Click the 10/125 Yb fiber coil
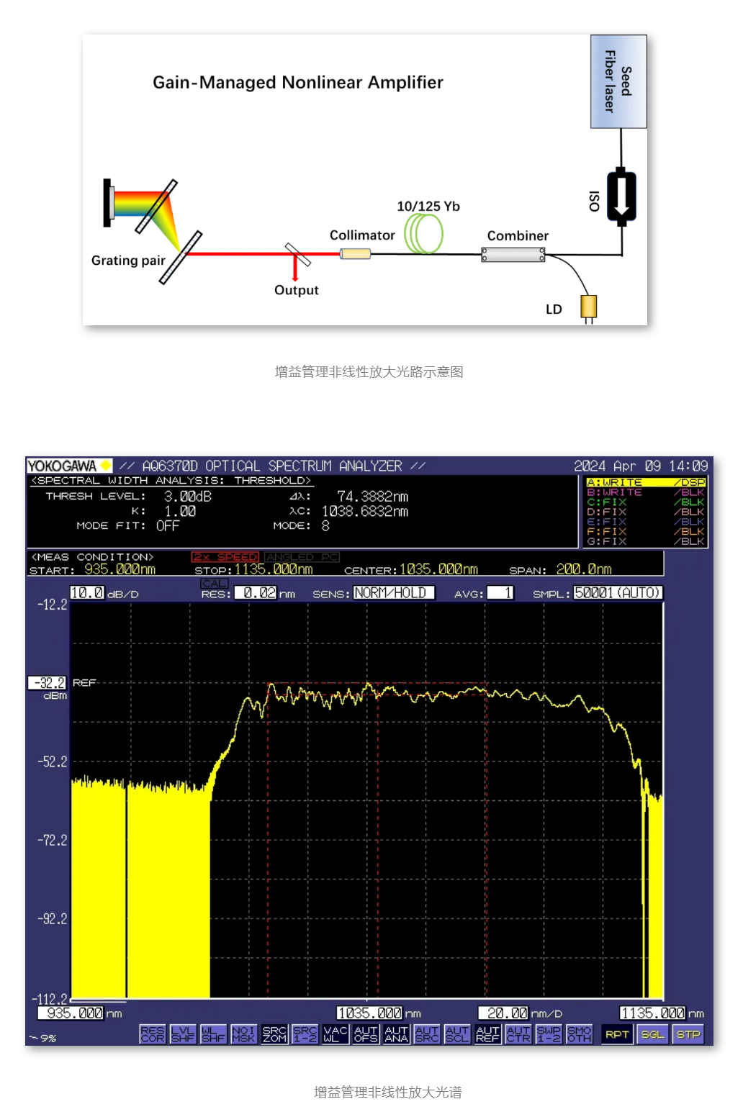 pos(424,234)
